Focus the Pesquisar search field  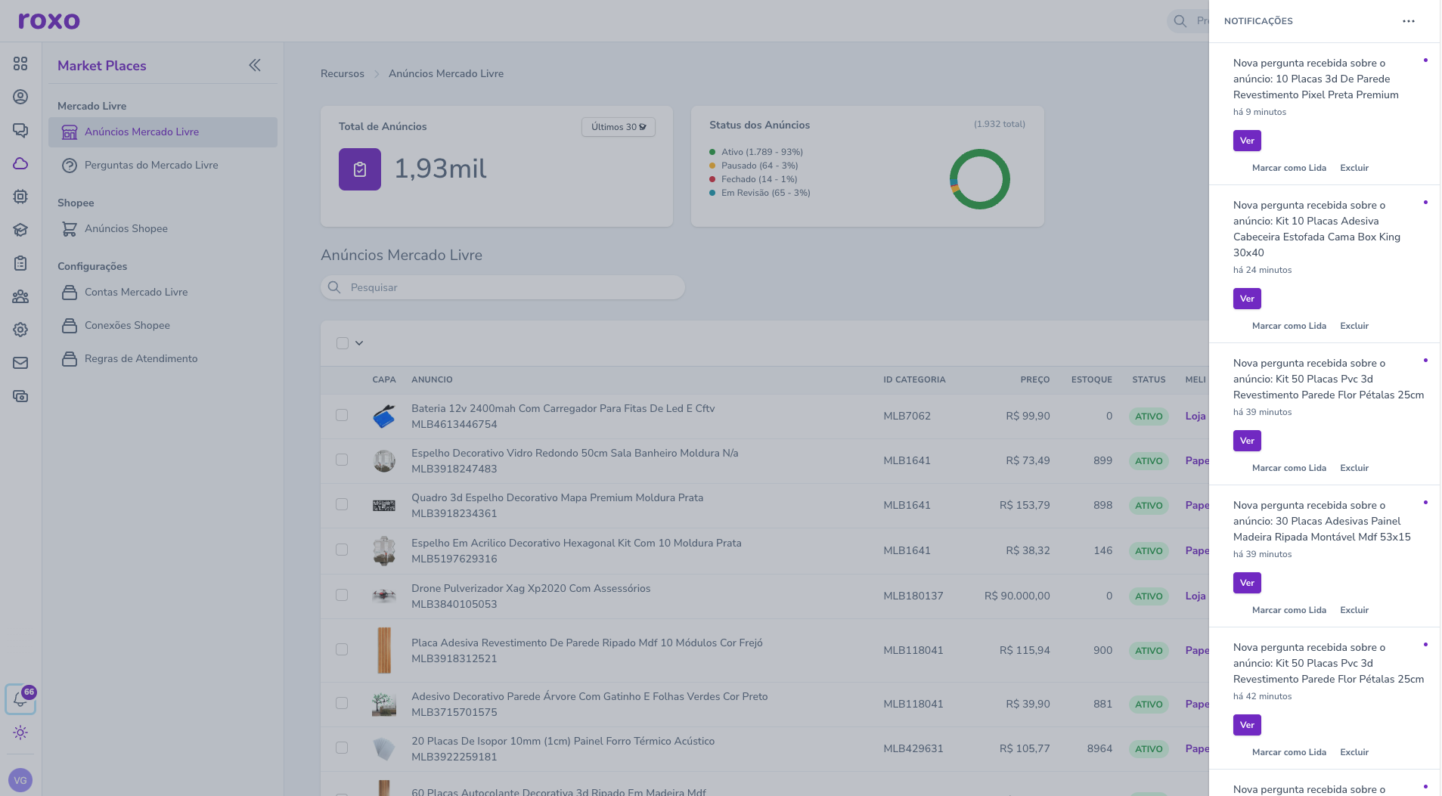(x=503, y=287)
